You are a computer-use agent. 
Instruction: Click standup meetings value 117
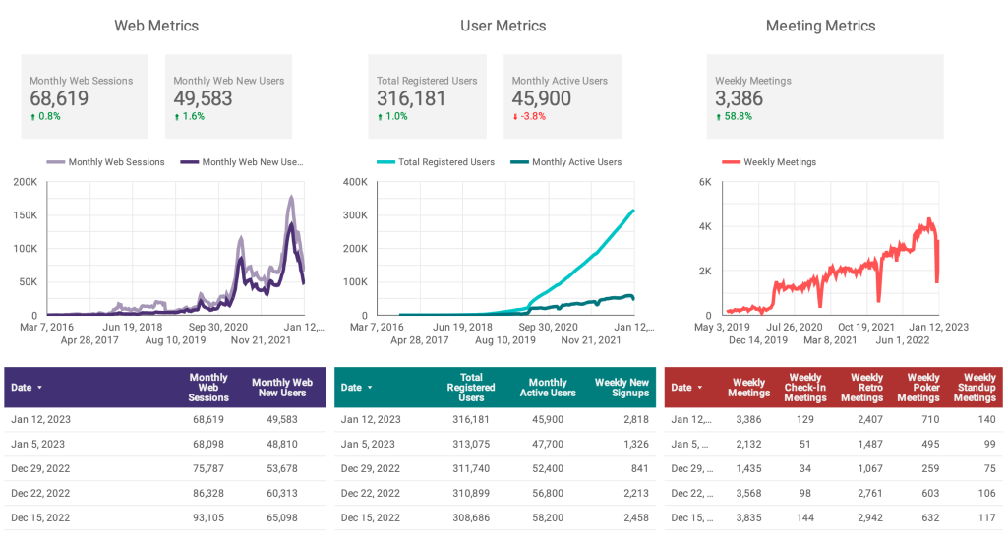987,518
